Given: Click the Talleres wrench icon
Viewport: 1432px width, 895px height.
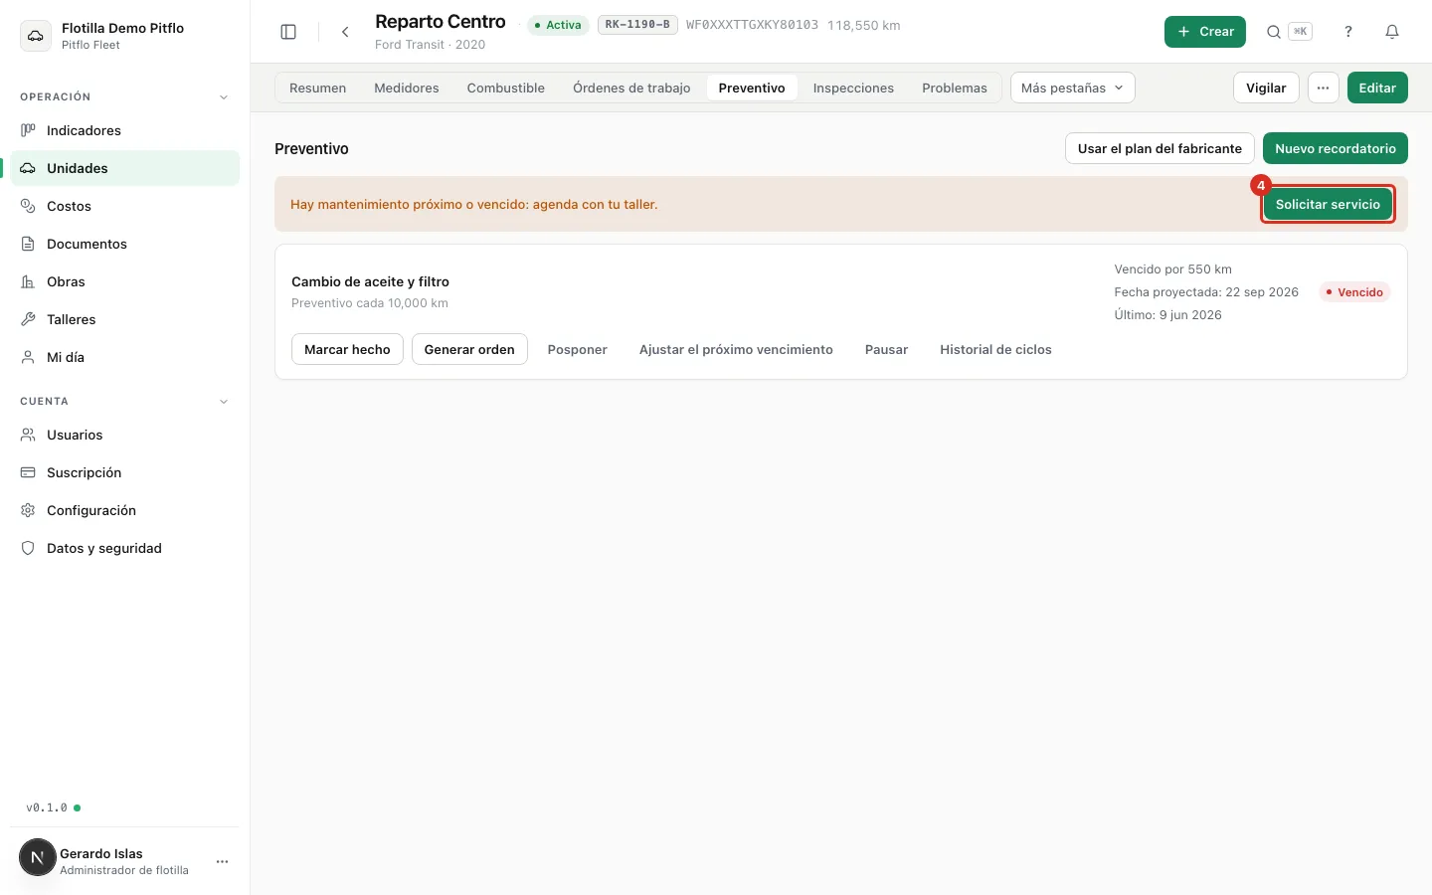Looking at the screenshot, I should click(28, 319).
